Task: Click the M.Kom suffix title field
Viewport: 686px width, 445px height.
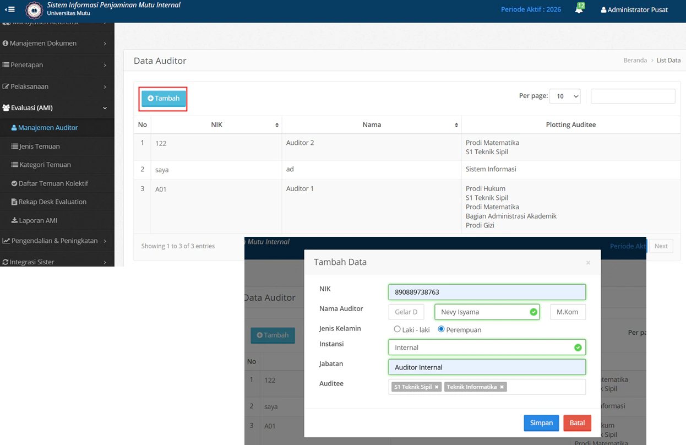Action: coord(568,312)
